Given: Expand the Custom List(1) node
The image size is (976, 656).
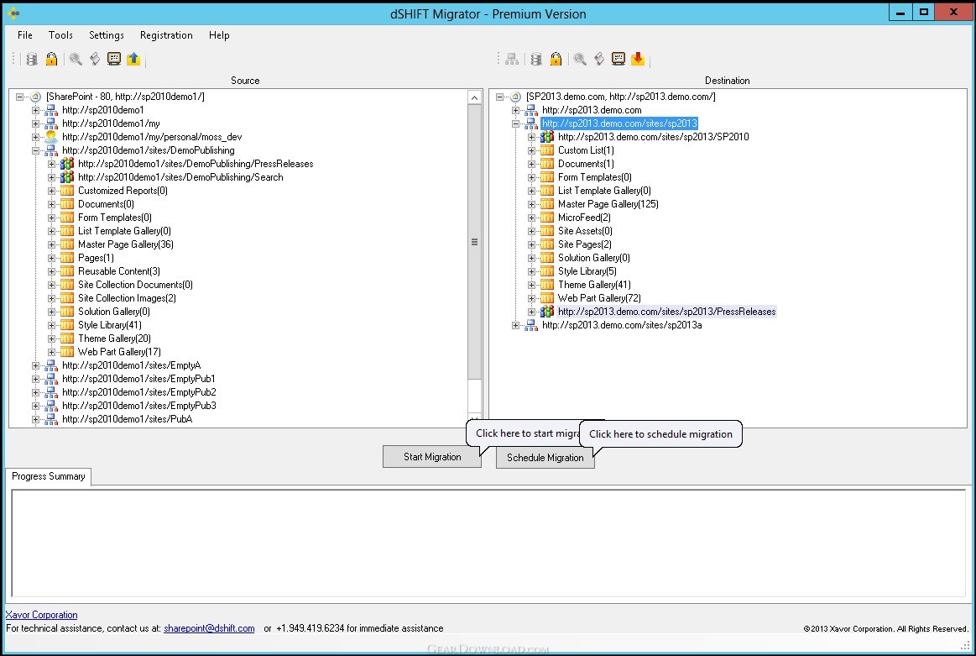Looking at the screenshot, I should point(531,150).
